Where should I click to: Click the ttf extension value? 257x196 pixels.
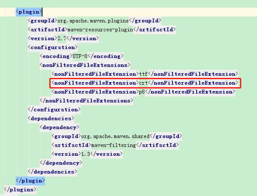coord(143,74)
